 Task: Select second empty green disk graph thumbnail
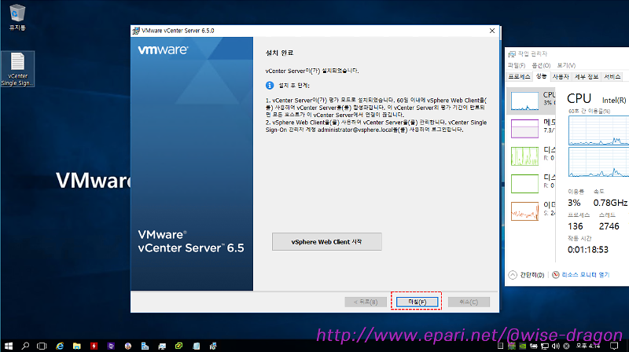coord(524,184)
